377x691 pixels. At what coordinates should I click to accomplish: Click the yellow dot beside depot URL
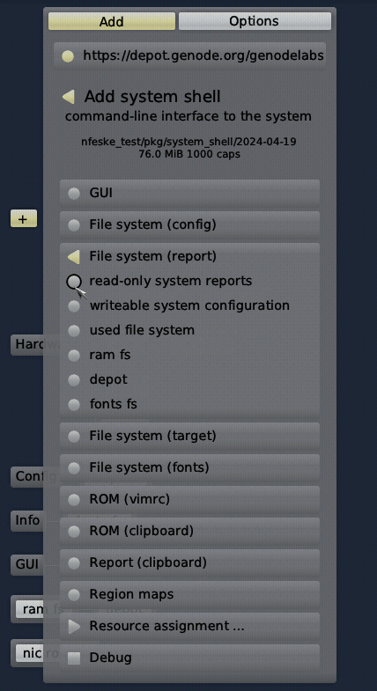tap(68, 56)
